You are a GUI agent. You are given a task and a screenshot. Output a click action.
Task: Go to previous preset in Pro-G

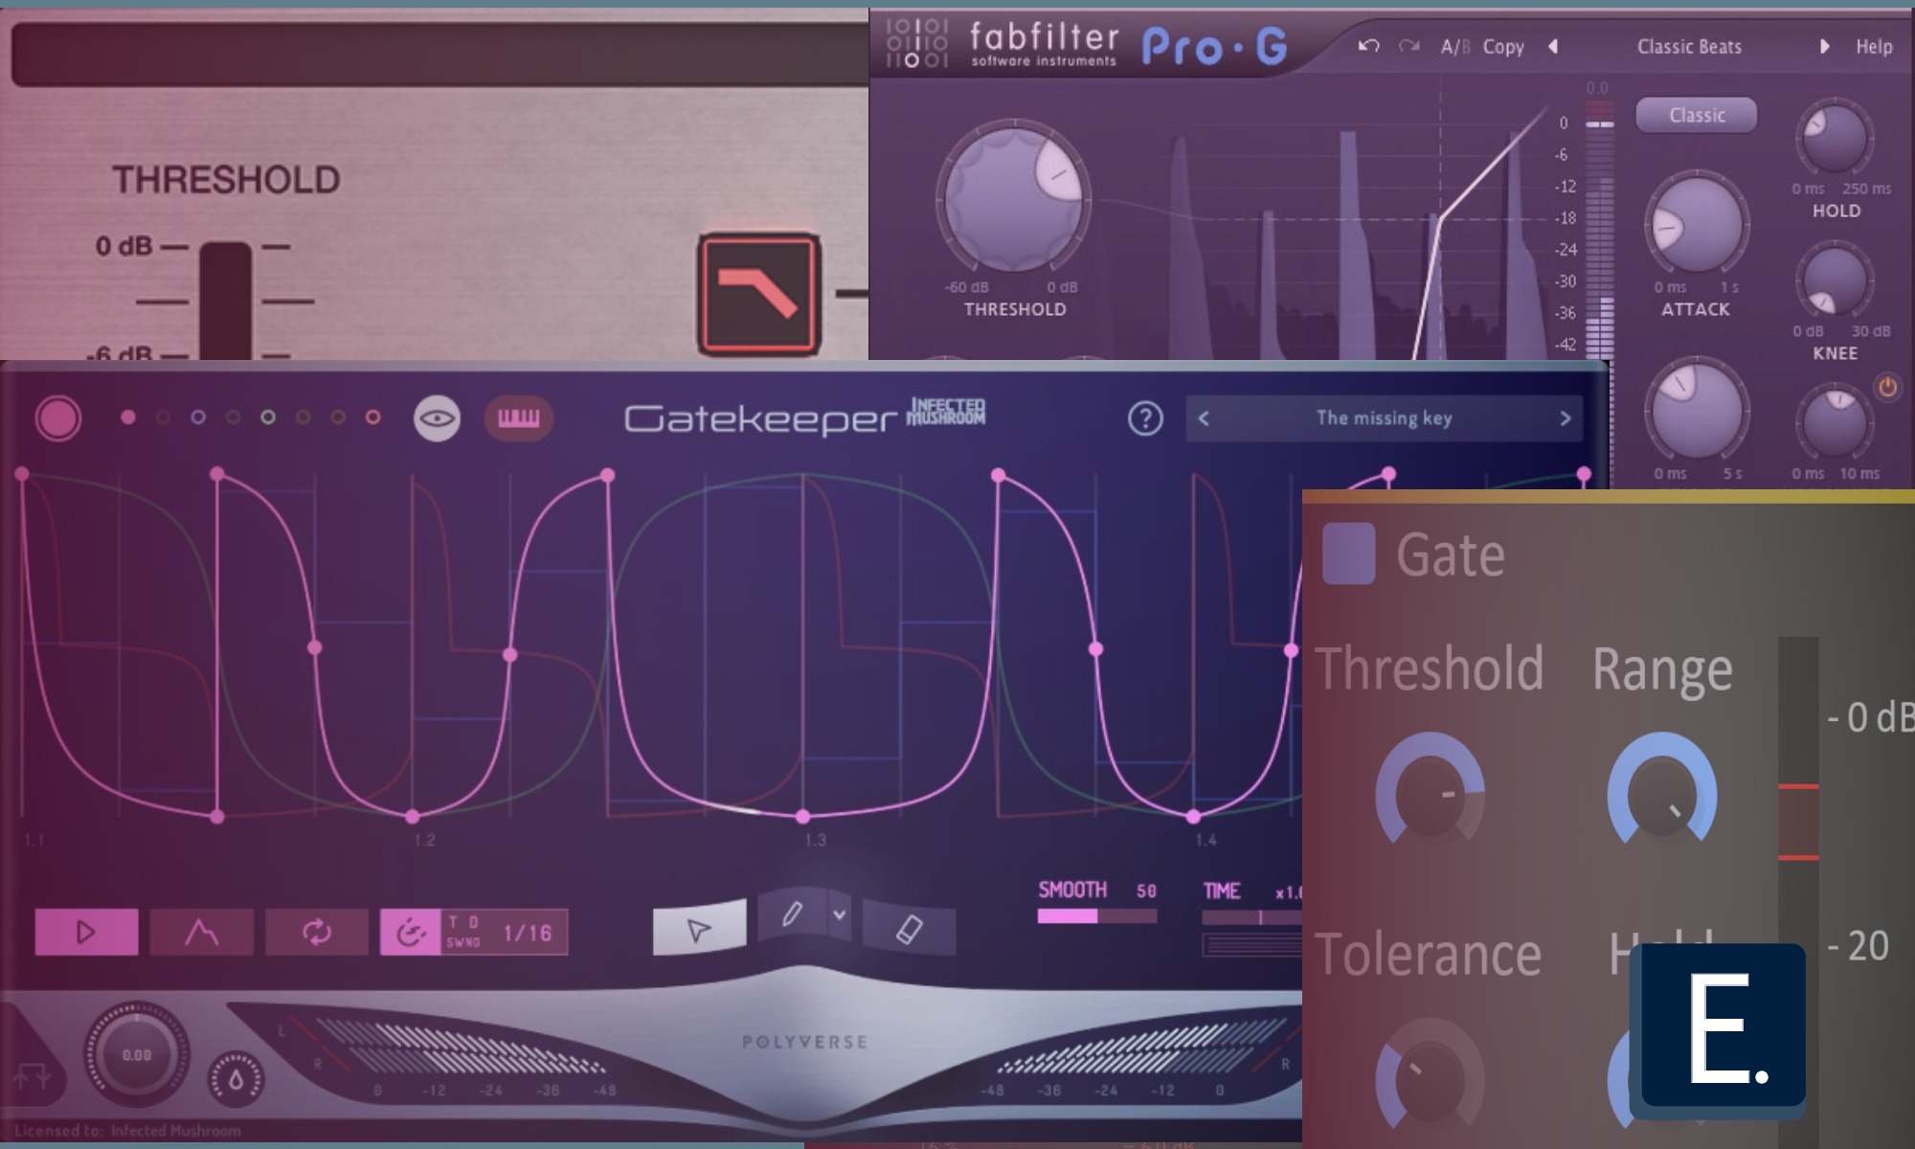[x=1553, y=46]
